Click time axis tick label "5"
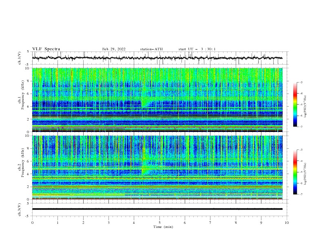Viewport: 323px width, 250px height. click(159, 223)
